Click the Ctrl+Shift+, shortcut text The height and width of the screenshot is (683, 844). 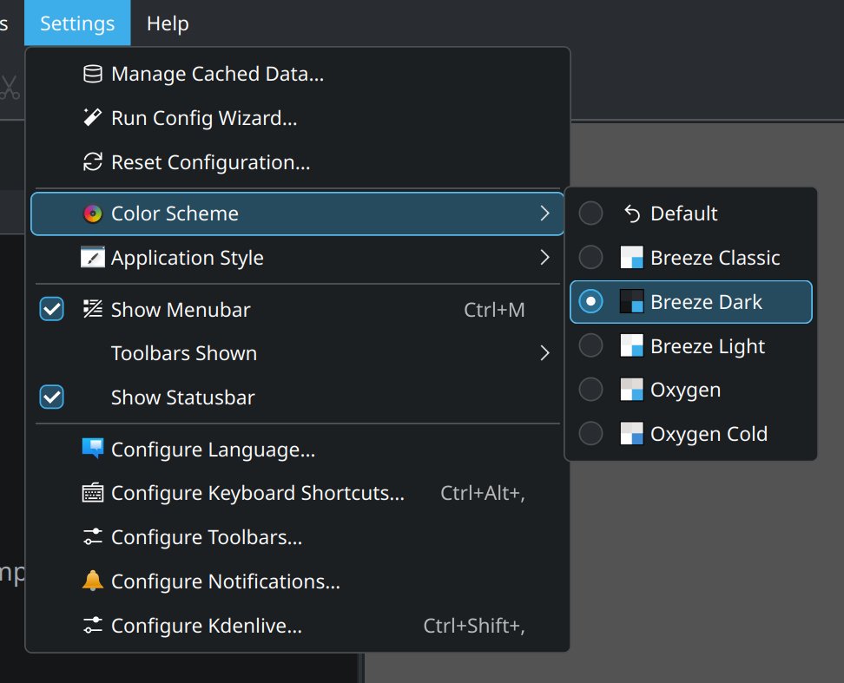pos(474,626)
